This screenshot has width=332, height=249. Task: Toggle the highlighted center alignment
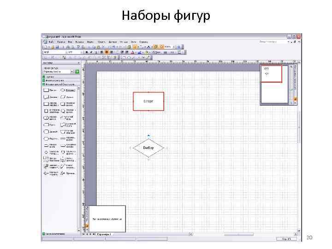107,52
